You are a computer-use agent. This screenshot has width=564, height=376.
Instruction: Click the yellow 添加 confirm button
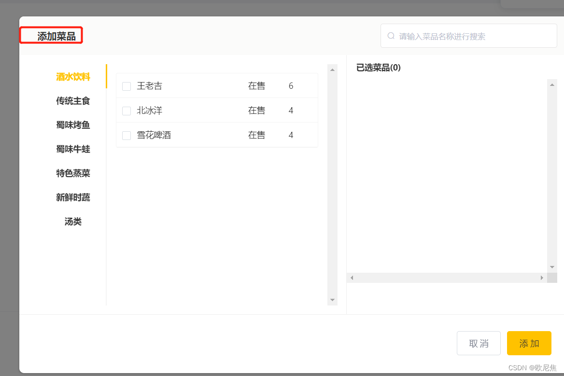[529, 343]
